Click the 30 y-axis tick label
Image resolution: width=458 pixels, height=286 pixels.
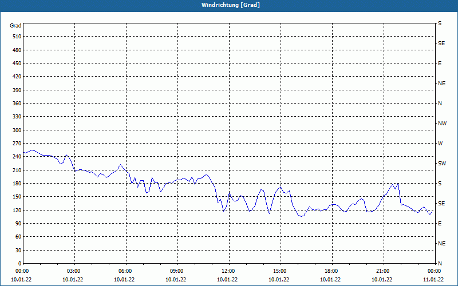point(18,250)
